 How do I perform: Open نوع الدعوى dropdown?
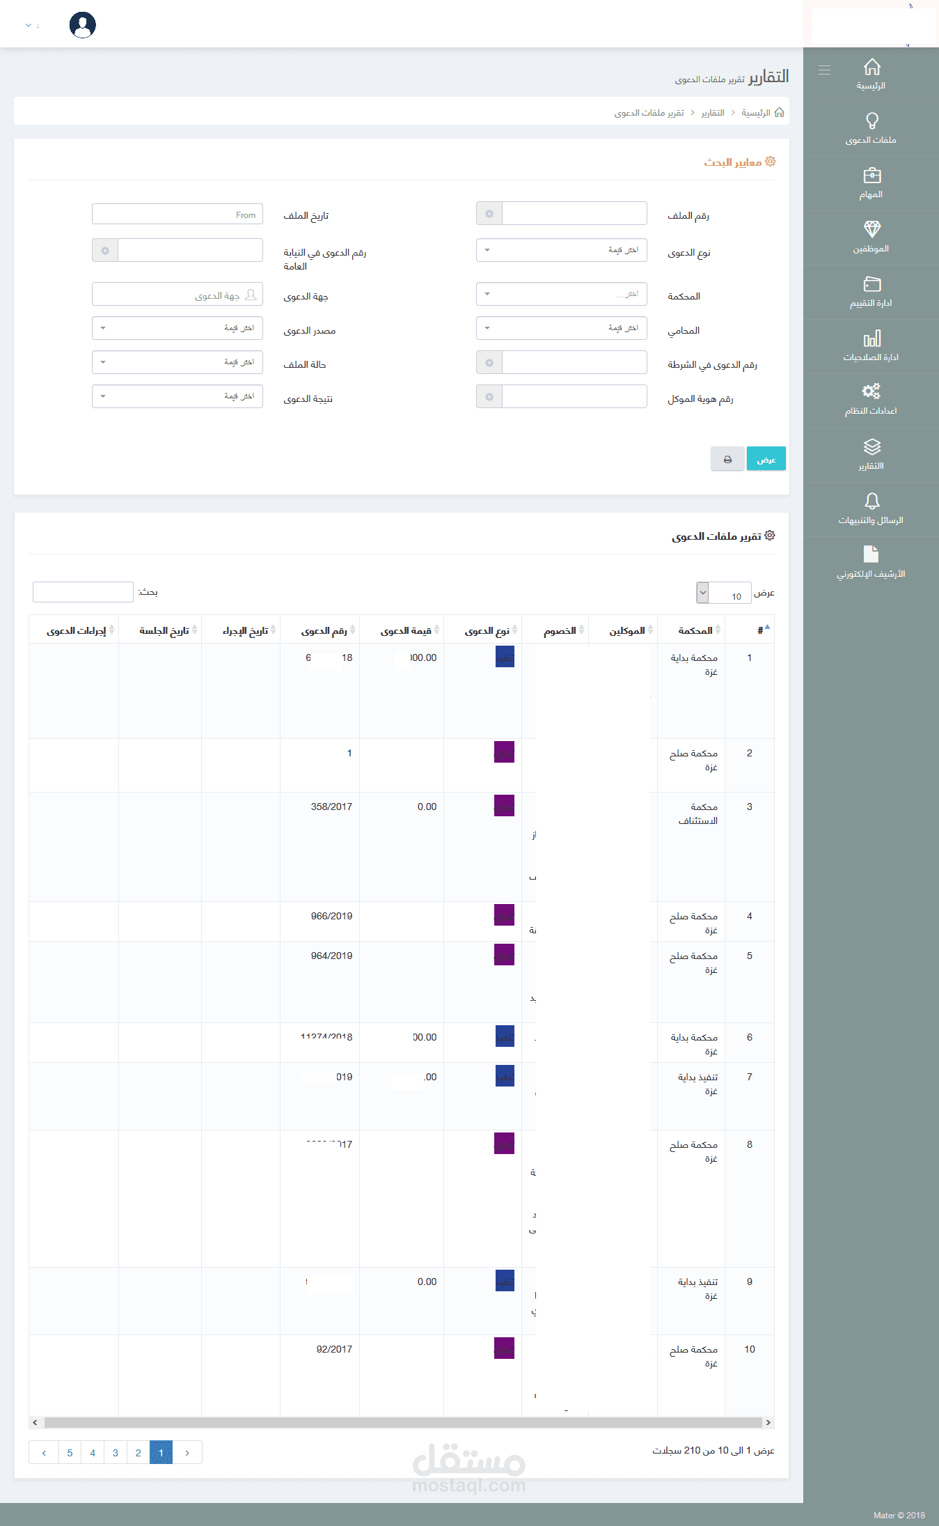coord(562,250)
